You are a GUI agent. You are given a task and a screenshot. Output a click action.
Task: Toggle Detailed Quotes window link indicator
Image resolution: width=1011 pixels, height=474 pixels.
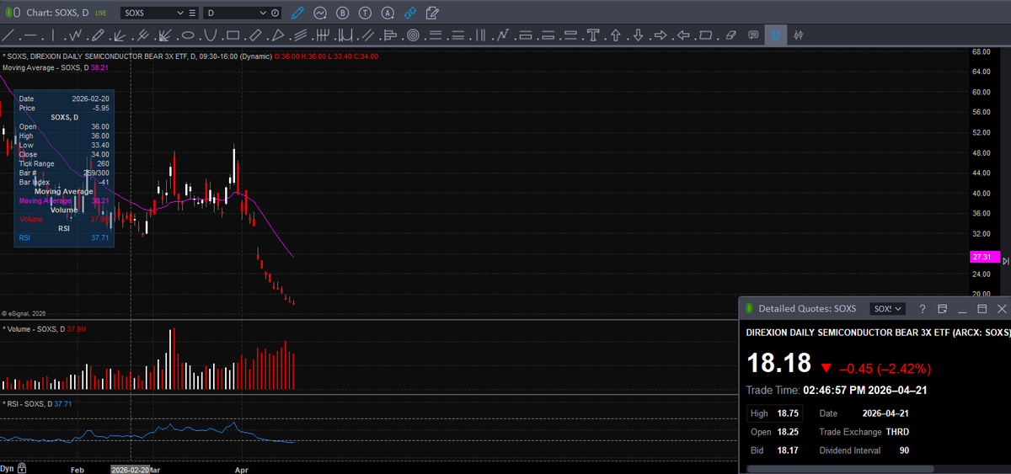coord(747,309)
